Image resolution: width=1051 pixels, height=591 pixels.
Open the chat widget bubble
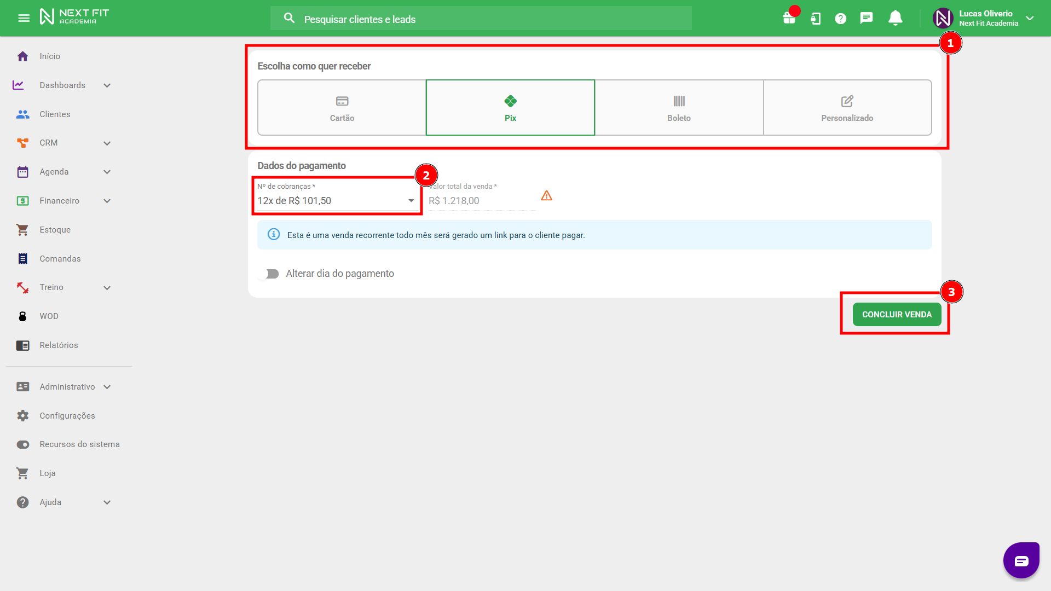pyautogui.click(x=1021, y=560)
